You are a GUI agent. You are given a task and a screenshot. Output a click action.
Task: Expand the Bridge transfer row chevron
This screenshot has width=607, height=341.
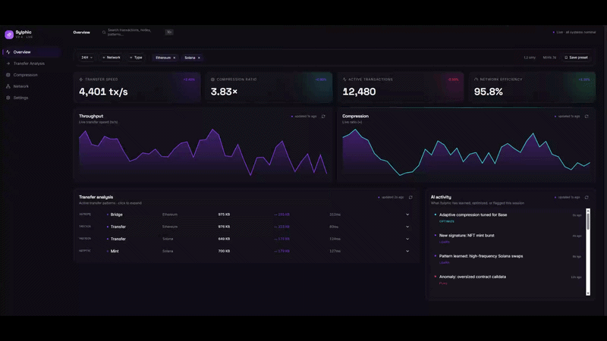(x=407, y=214)
